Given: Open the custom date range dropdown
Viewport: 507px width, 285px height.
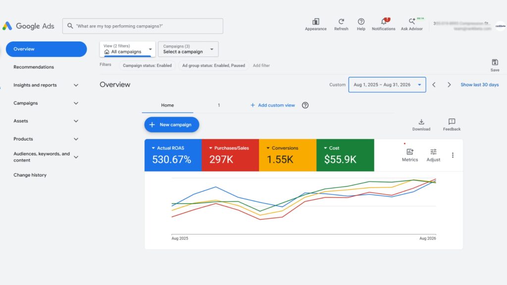Looking at the screenshot, I should click(387, 85).
